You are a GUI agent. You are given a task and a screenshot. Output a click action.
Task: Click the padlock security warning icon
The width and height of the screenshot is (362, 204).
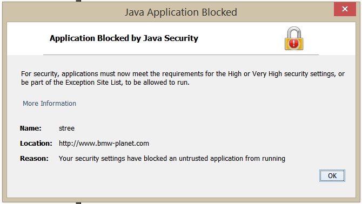294,38
